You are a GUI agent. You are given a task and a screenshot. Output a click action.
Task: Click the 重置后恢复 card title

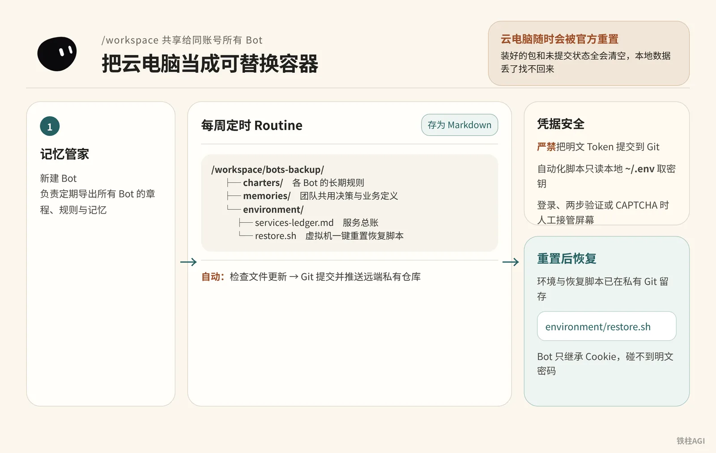click(x=567, y=258)
